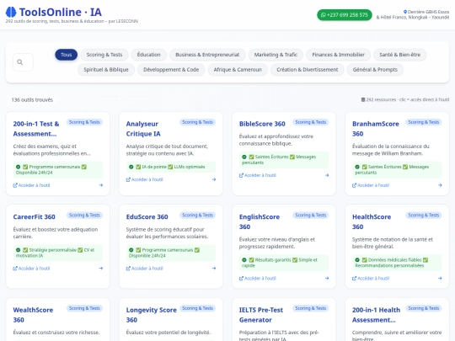Click the arrow icon on EduScore 360 card
The image size is (455, 341).
point(214,269)
